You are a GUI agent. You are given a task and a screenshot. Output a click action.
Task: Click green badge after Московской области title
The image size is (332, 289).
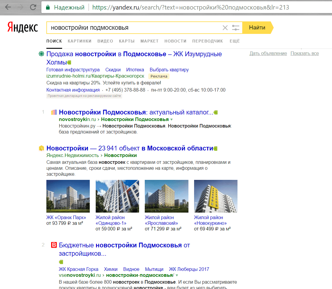tap(215, 149)
